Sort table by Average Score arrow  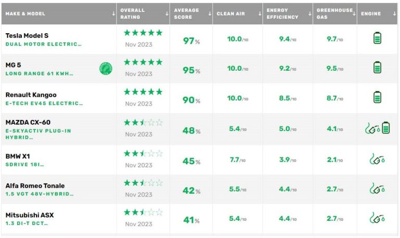[x=209, y=14]
